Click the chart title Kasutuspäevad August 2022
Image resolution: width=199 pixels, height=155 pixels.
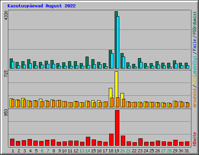point(42,6)
